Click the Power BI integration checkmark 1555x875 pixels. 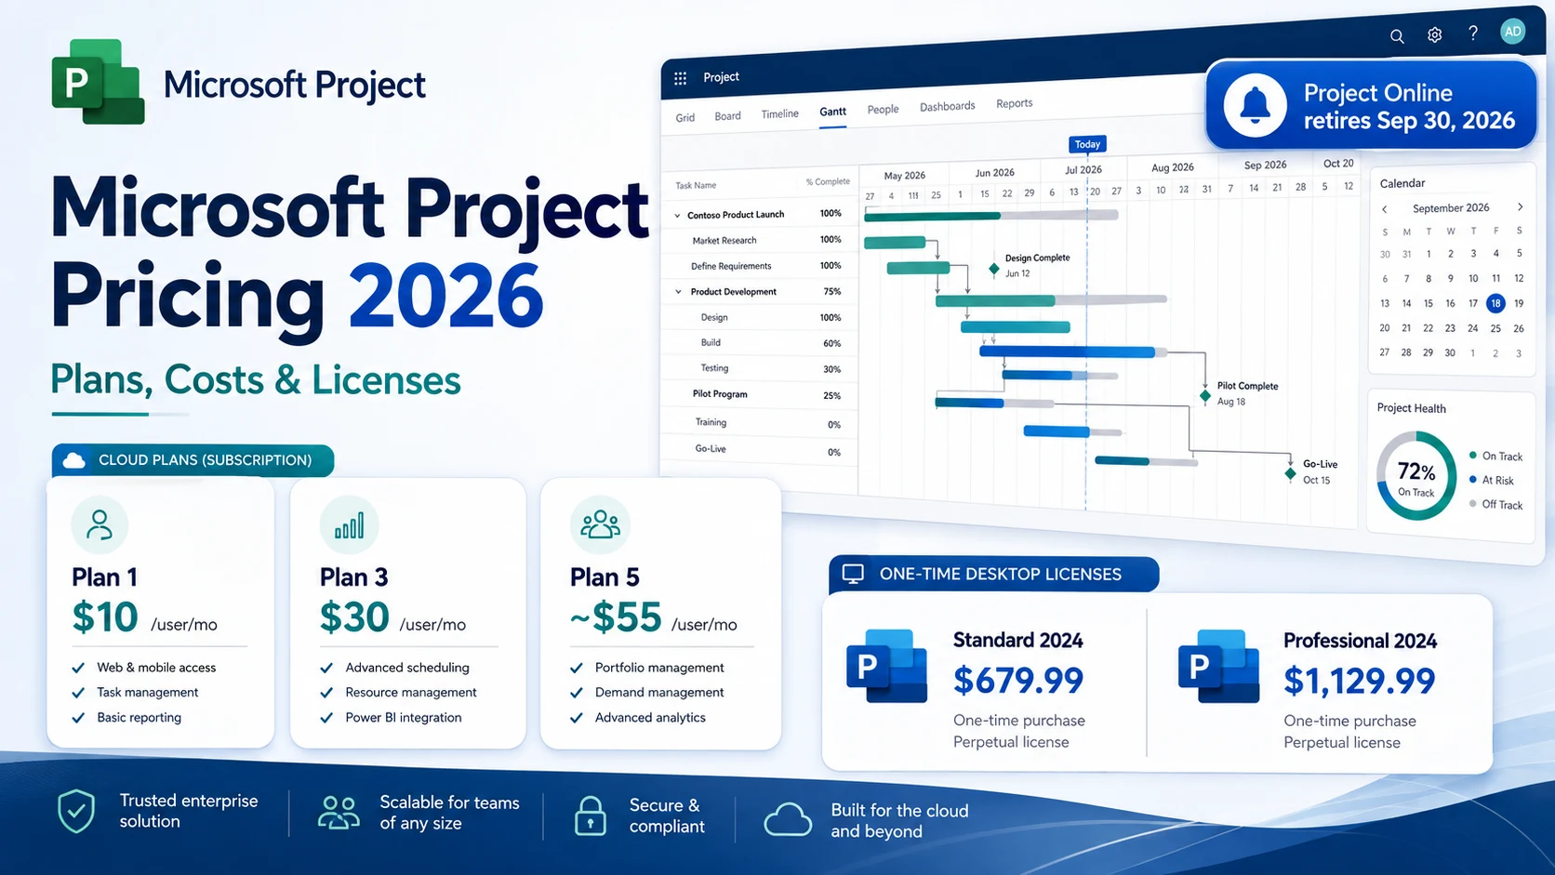tap(326, 718)
